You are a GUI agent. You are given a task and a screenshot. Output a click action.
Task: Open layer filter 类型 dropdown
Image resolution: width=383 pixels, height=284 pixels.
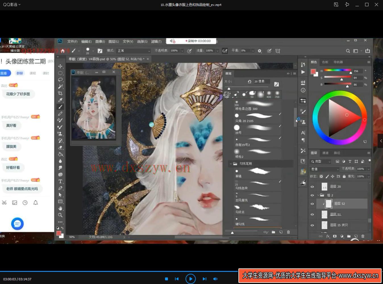click(321, 161)
